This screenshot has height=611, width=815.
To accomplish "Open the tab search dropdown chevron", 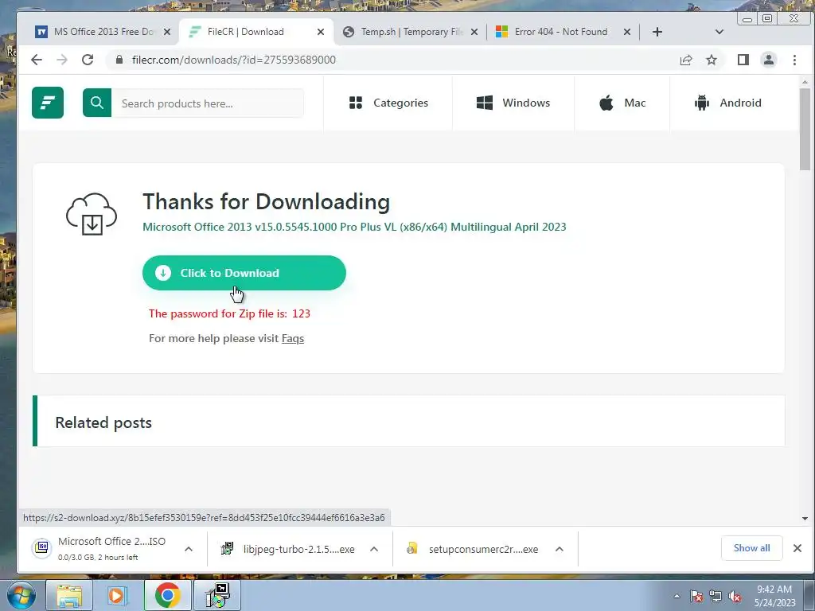I will coord(719,32).
